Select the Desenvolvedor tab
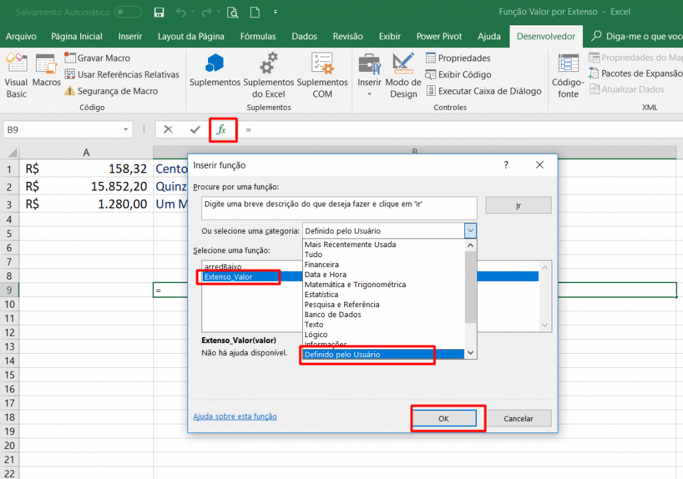The width and height of the screenshot is (683, 479). (x=546, y=37)
